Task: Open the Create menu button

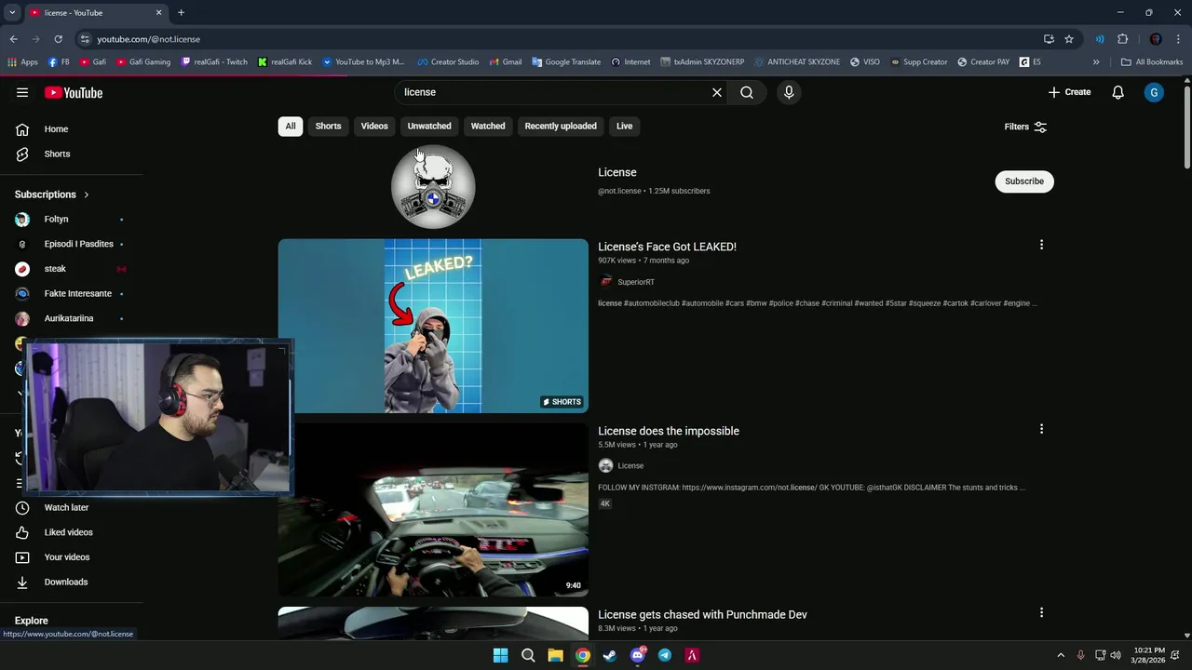Action: tap(1069, 92)
